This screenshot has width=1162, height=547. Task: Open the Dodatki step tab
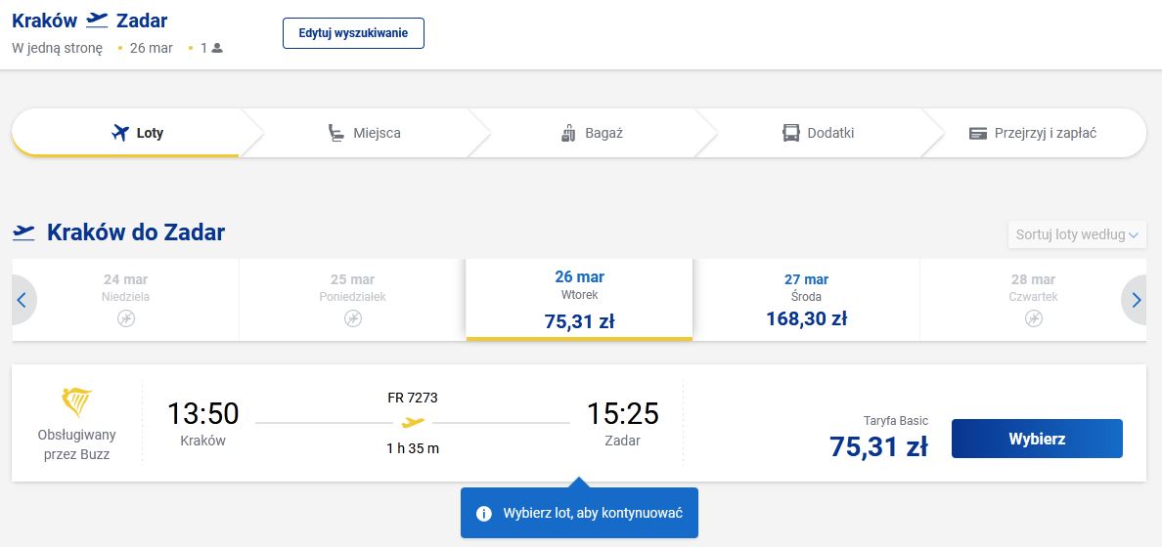(820, 133)
